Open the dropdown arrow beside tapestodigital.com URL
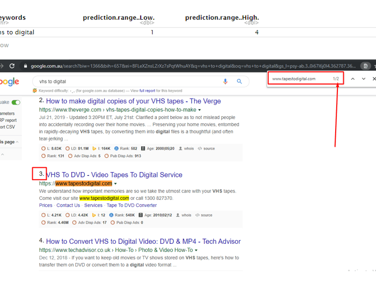Screen dimensions: 376x291 coord(115,184)
